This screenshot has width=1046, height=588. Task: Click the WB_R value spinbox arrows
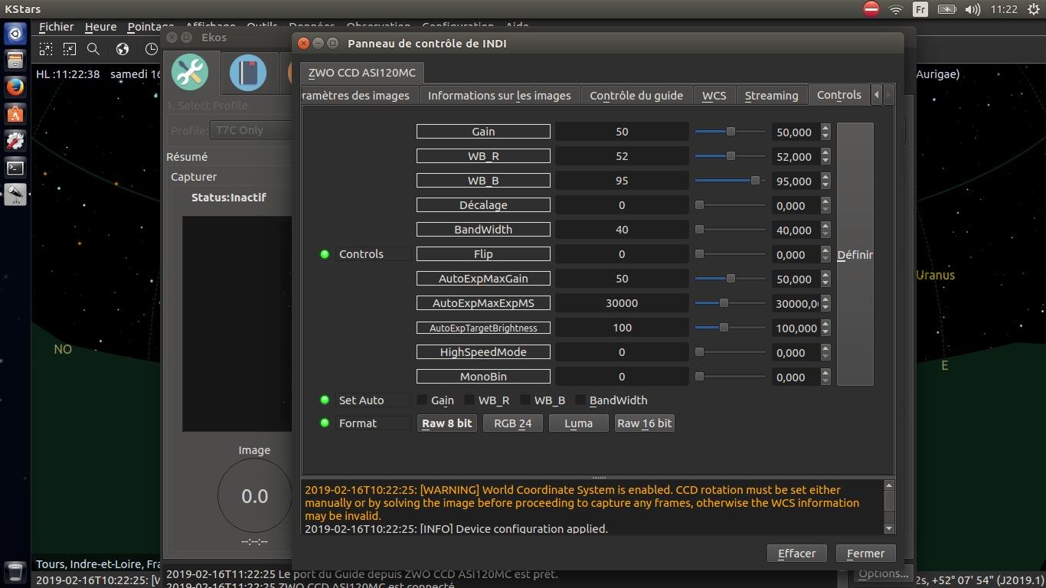825,156
